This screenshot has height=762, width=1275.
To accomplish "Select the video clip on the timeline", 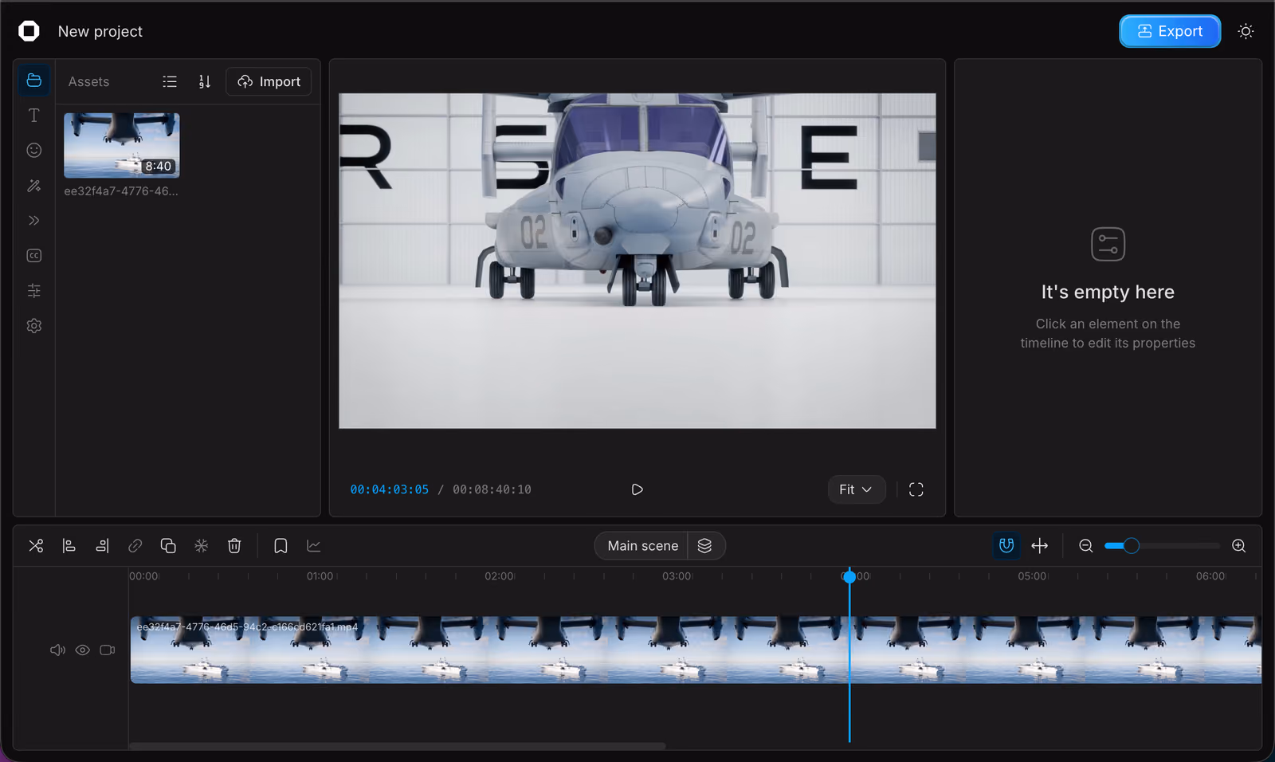I will 696,650.
